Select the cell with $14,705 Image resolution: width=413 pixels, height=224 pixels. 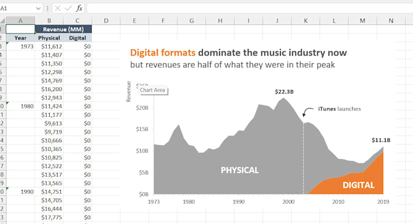click(49, 200)
